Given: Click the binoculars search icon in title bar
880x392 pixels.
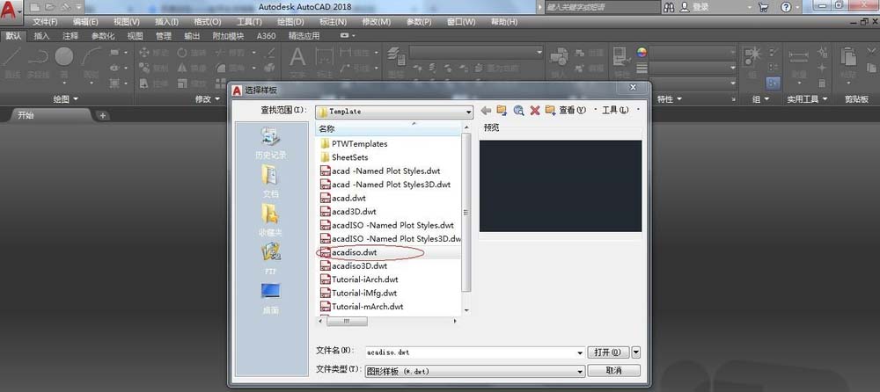Looking at the screenshot, I should pos(669,7).
